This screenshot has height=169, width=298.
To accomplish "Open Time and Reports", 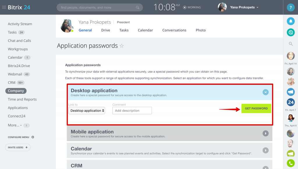I will (x=22, y=99).
